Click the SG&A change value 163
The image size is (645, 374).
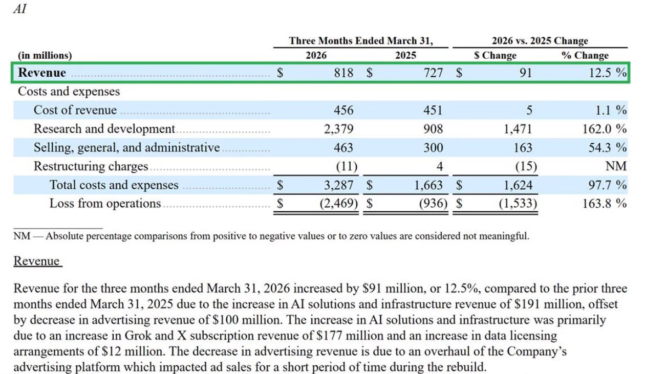[x=522, y=148]
